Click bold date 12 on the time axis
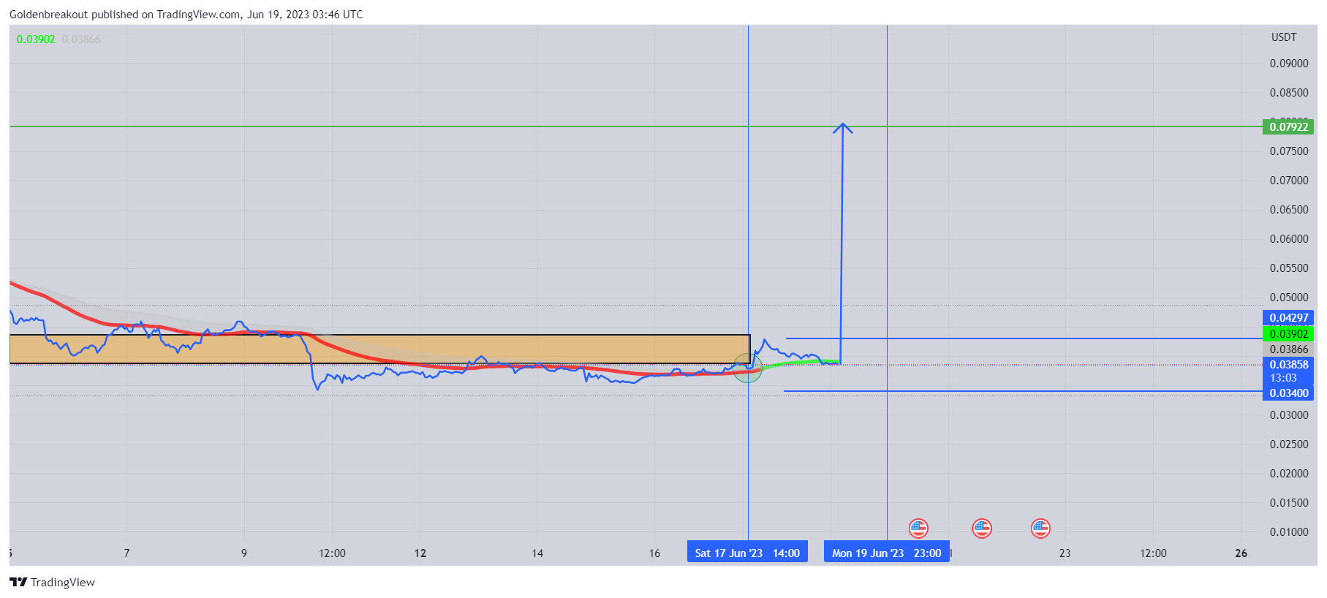The height and width of the screenshot is (598, 1327). 420,553
